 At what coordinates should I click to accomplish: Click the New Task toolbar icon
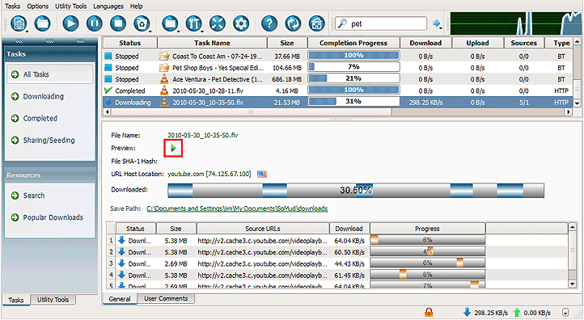pyautogui.click(x=19, y=23)
